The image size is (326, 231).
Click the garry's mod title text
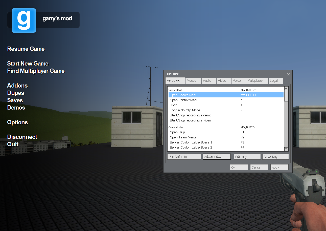[x=57, y=18]
